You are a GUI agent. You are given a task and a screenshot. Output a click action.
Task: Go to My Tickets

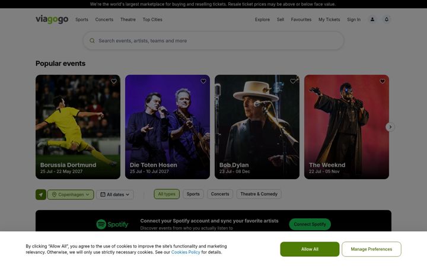point(329,20)
